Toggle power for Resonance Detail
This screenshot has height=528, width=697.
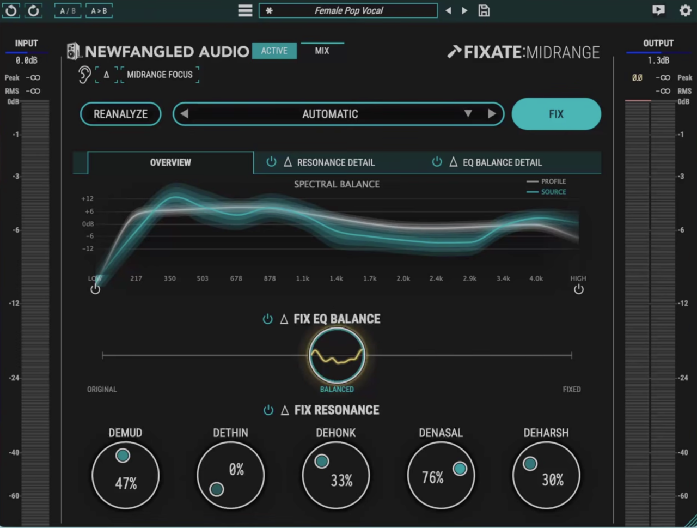(271, 162)
